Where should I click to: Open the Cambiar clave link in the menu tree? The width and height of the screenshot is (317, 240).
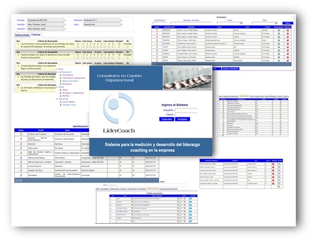click(69, 105)
